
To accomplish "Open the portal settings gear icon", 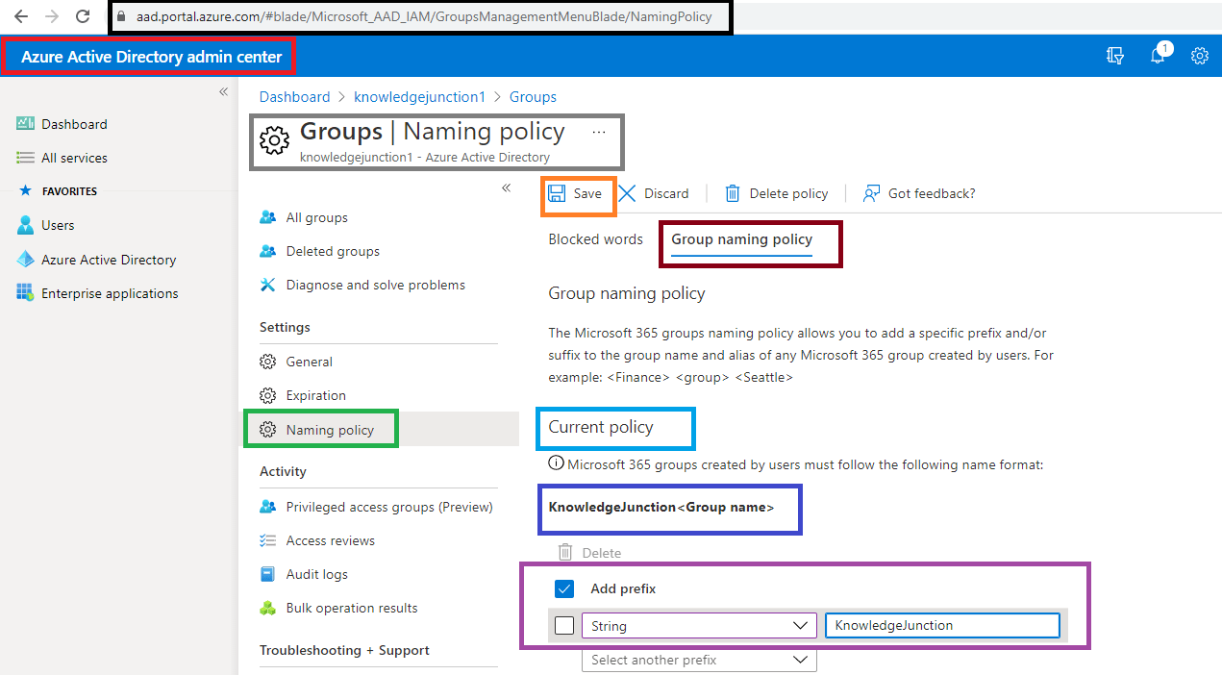I will [1199, 56].
